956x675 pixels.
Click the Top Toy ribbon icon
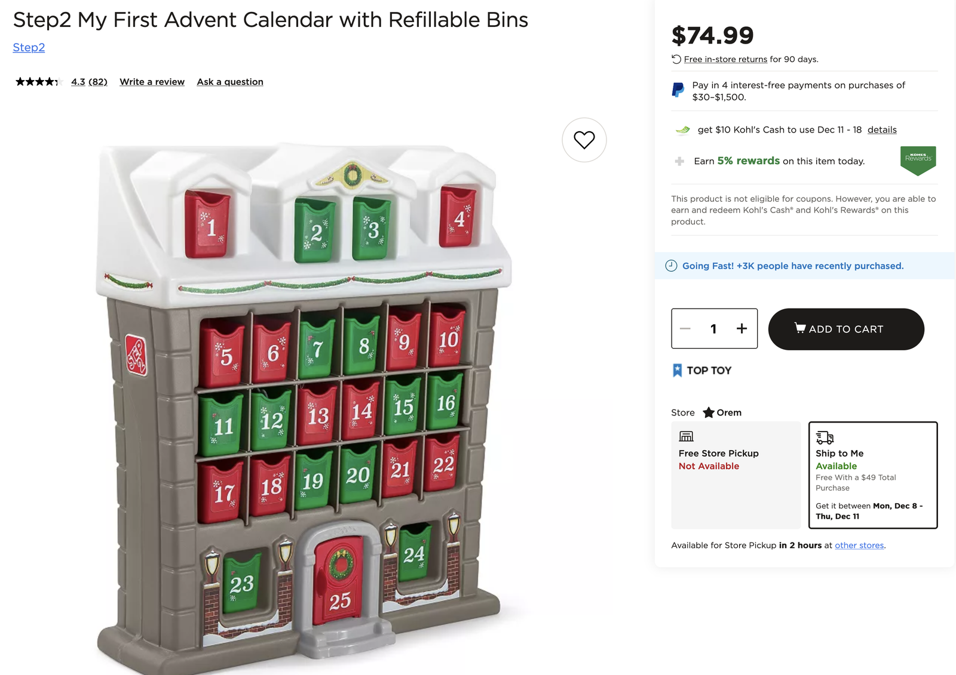click(x=677, y=371)
